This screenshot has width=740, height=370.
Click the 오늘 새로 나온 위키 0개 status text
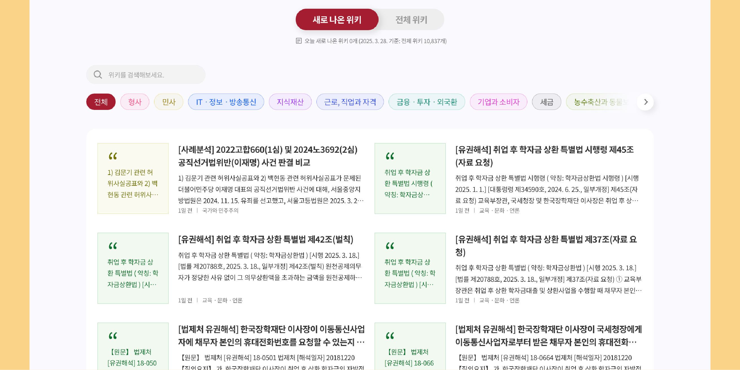tap(375, 41)
